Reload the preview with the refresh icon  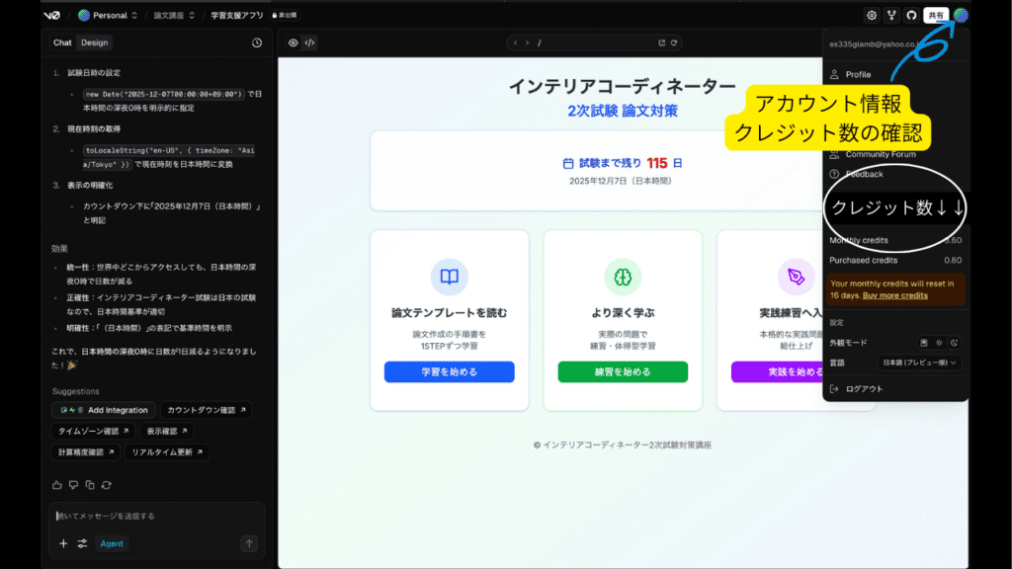pyautogui.click(x=674, y=42)
